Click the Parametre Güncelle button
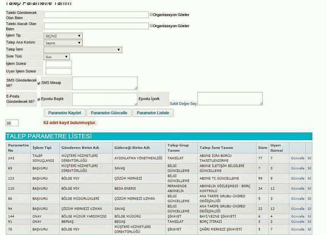This screenshot has height=235, width=327. click(x=109, y=113)
